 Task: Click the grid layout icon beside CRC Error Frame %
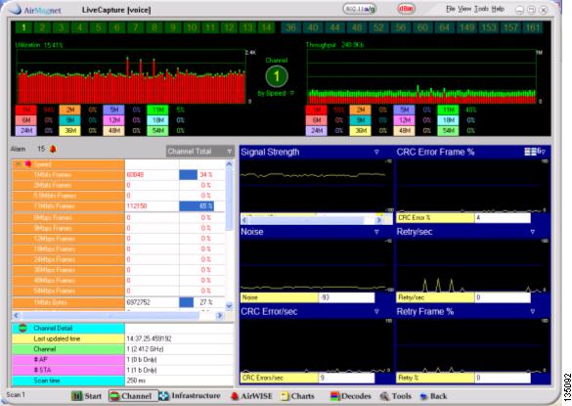click(530, 152)
